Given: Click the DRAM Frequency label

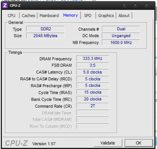Looking at the screenshot, I should click(56, 59).
